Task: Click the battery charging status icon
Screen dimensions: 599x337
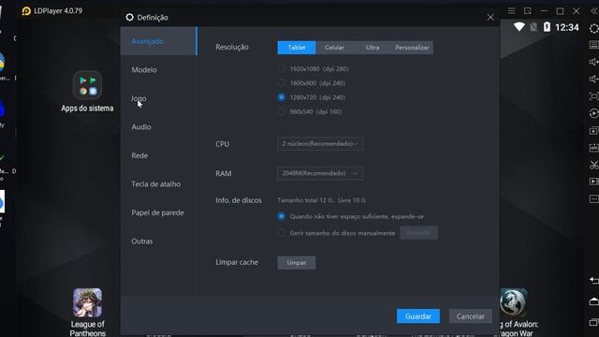Action: coord(547,27)
